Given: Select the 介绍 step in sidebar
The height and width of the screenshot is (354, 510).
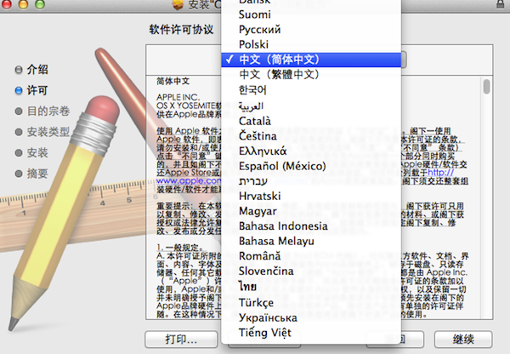Looking at the screenshot, I should click(x=37, y=70).
